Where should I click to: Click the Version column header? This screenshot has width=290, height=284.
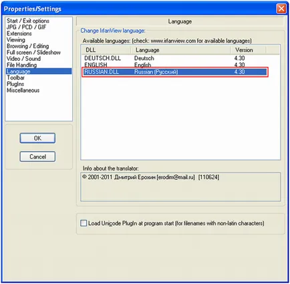pos(248,50)
